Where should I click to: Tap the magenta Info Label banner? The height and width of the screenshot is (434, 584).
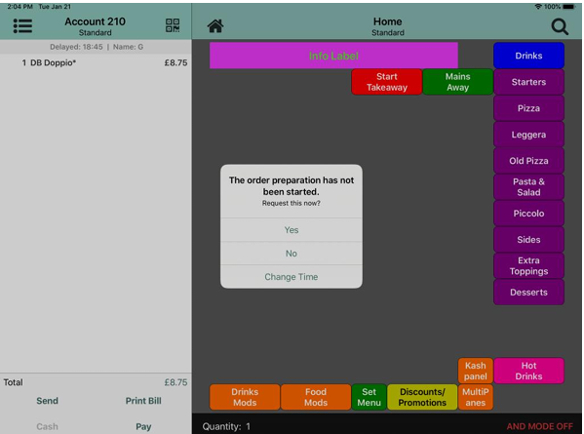point(333,56)
